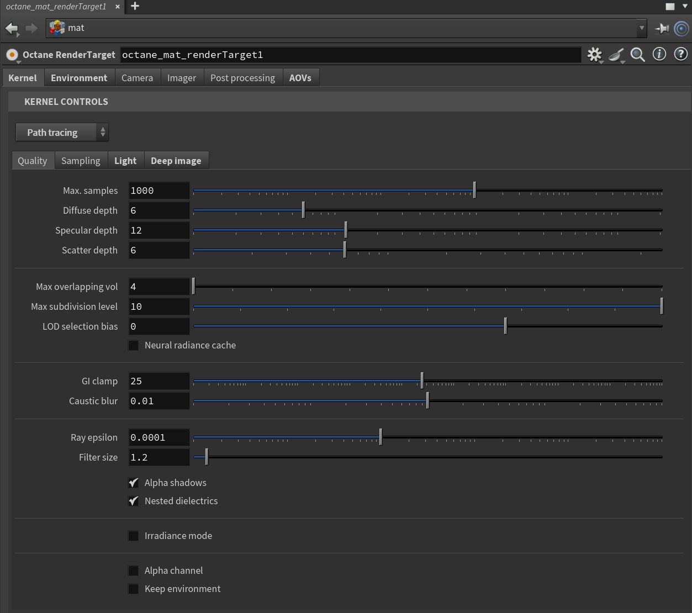Click the forward navigation arrow icon
Viewport: 692px width, 613px height.
31,28
